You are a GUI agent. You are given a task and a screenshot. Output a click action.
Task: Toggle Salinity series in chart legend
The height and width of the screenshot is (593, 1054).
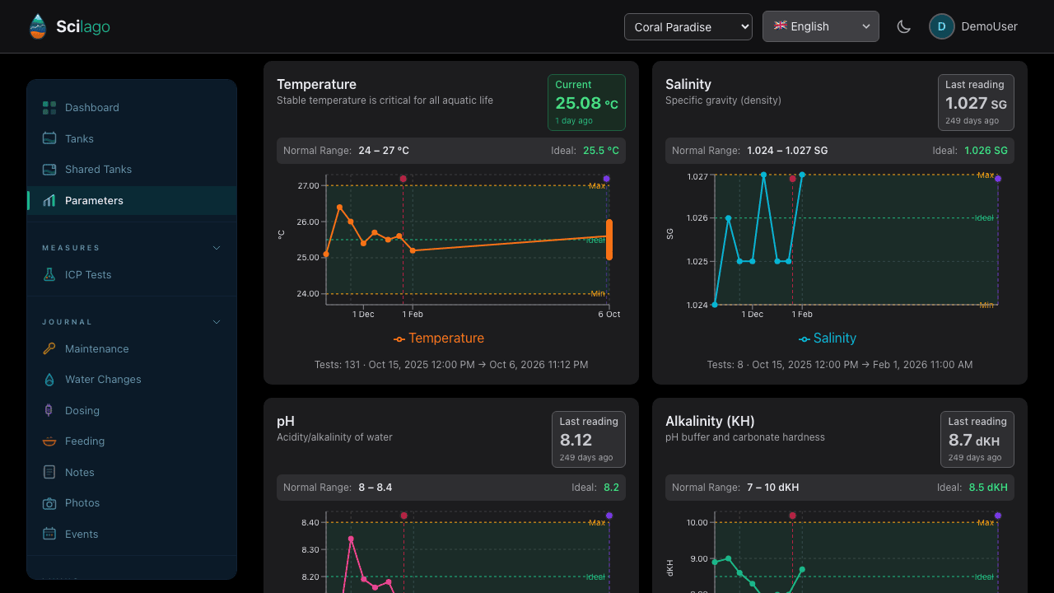tap(828, 339)
